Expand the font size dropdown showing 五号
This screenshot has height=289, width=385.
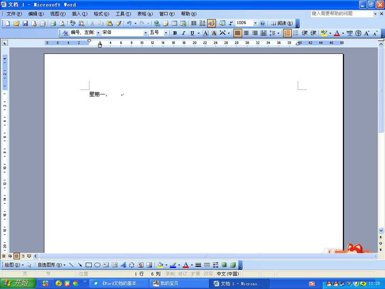pyautogui.click(x=166, y=33)
